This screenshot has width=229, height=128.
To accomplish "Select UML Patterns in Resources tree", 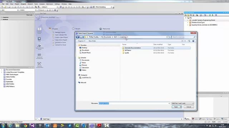I will pyautogui.click(x=10, y=86).
